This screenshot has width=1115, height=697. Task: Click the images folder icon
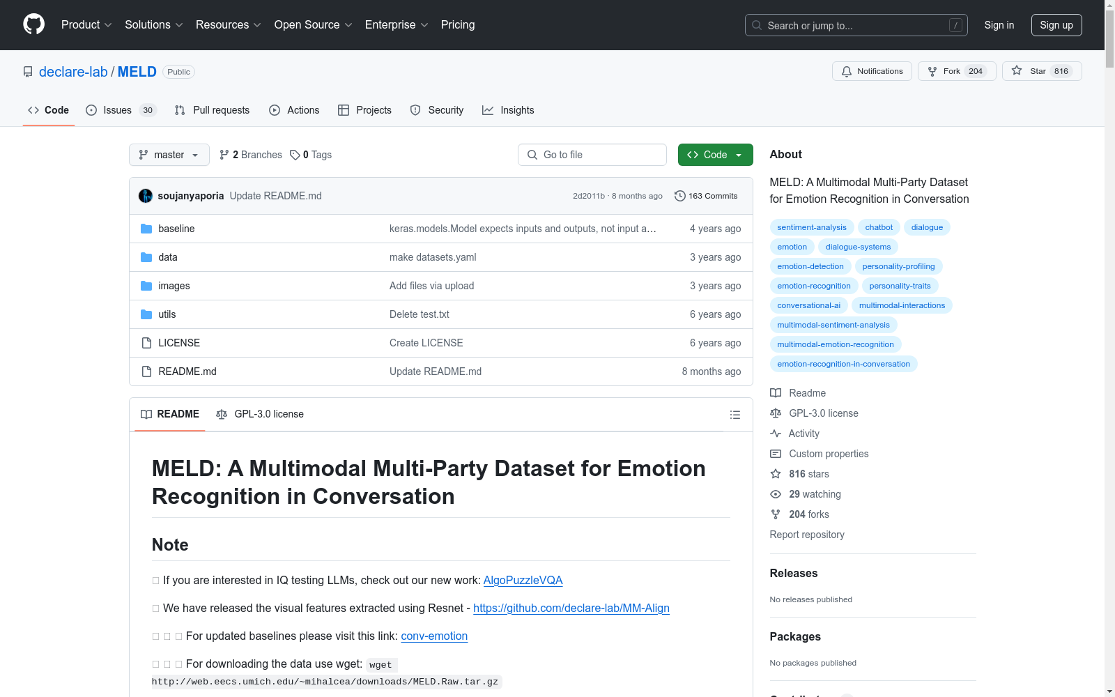pyautogui.click(x=146, y=286)
